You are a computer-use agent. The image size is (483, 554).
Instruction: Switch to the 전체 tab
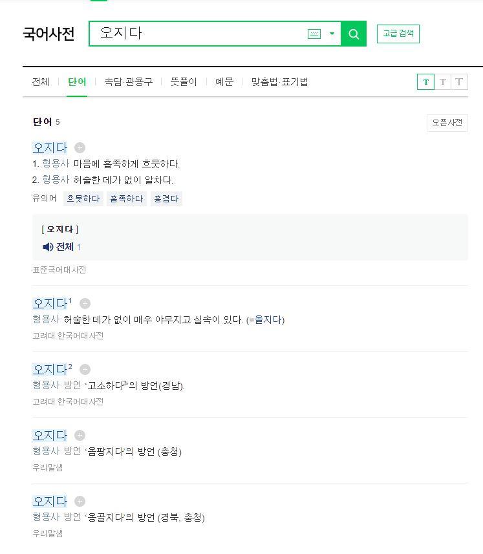click(41, 82)
